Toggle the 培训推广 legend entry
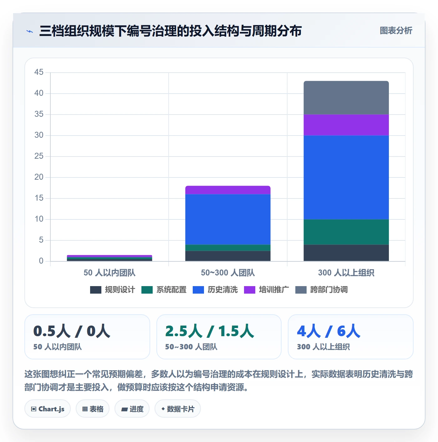Screen dimensions: 438x442 pos(267,290)
